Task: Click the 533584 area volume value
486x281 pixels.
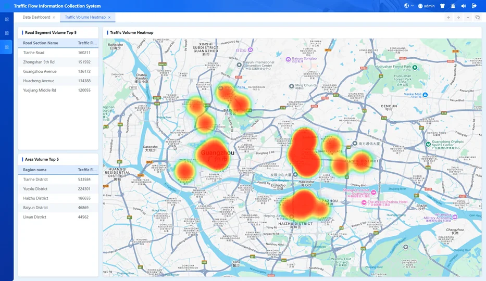Action: pos(84,180)
